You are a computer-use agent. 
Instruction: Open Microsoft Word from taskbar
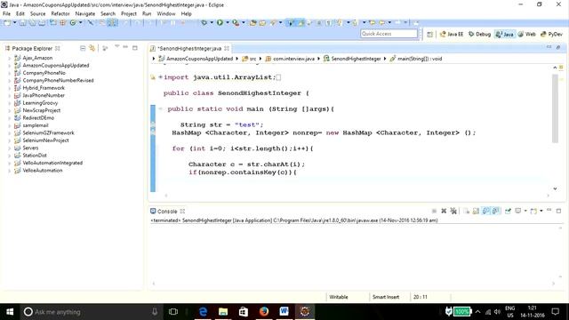(x=284, y=311)
